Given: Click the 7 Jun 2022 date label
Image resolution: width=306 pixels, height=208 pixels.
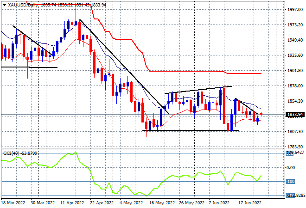Looking at the screenshot, I should coord(219,203).
